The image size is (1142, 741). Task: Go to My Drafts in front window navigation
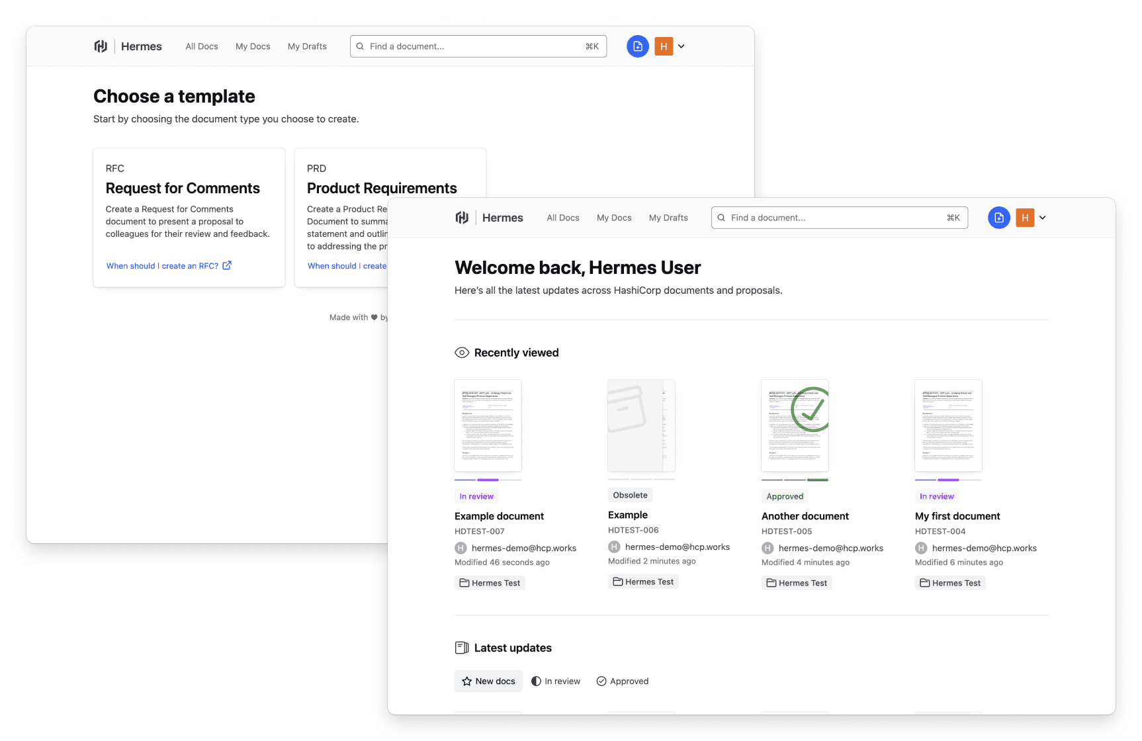click(668, 218)
